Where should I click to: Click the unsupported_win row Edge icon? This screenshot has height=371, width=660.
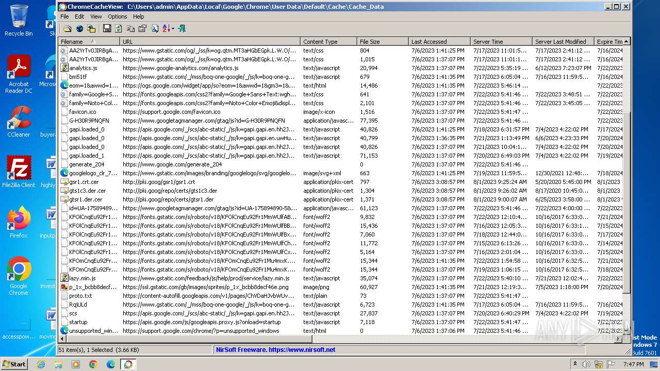pos(64,331)
